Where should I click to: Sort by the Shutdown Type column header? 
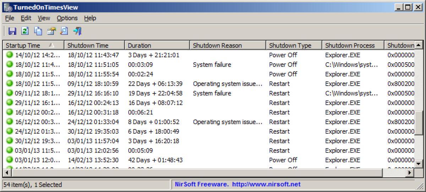point(294,45)
